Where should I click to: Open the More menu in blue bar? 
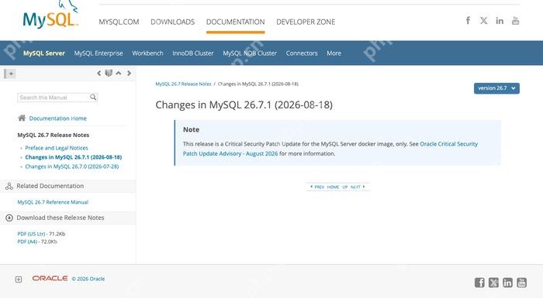(x=334, y=53)
